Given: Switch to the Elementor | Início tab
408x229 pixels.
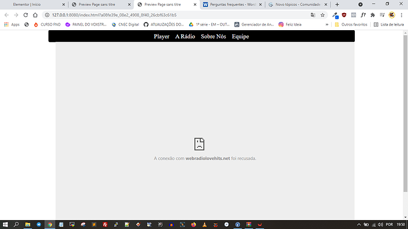Looking at the screenshot, I should pyautogui.click(x=34, y=4).
